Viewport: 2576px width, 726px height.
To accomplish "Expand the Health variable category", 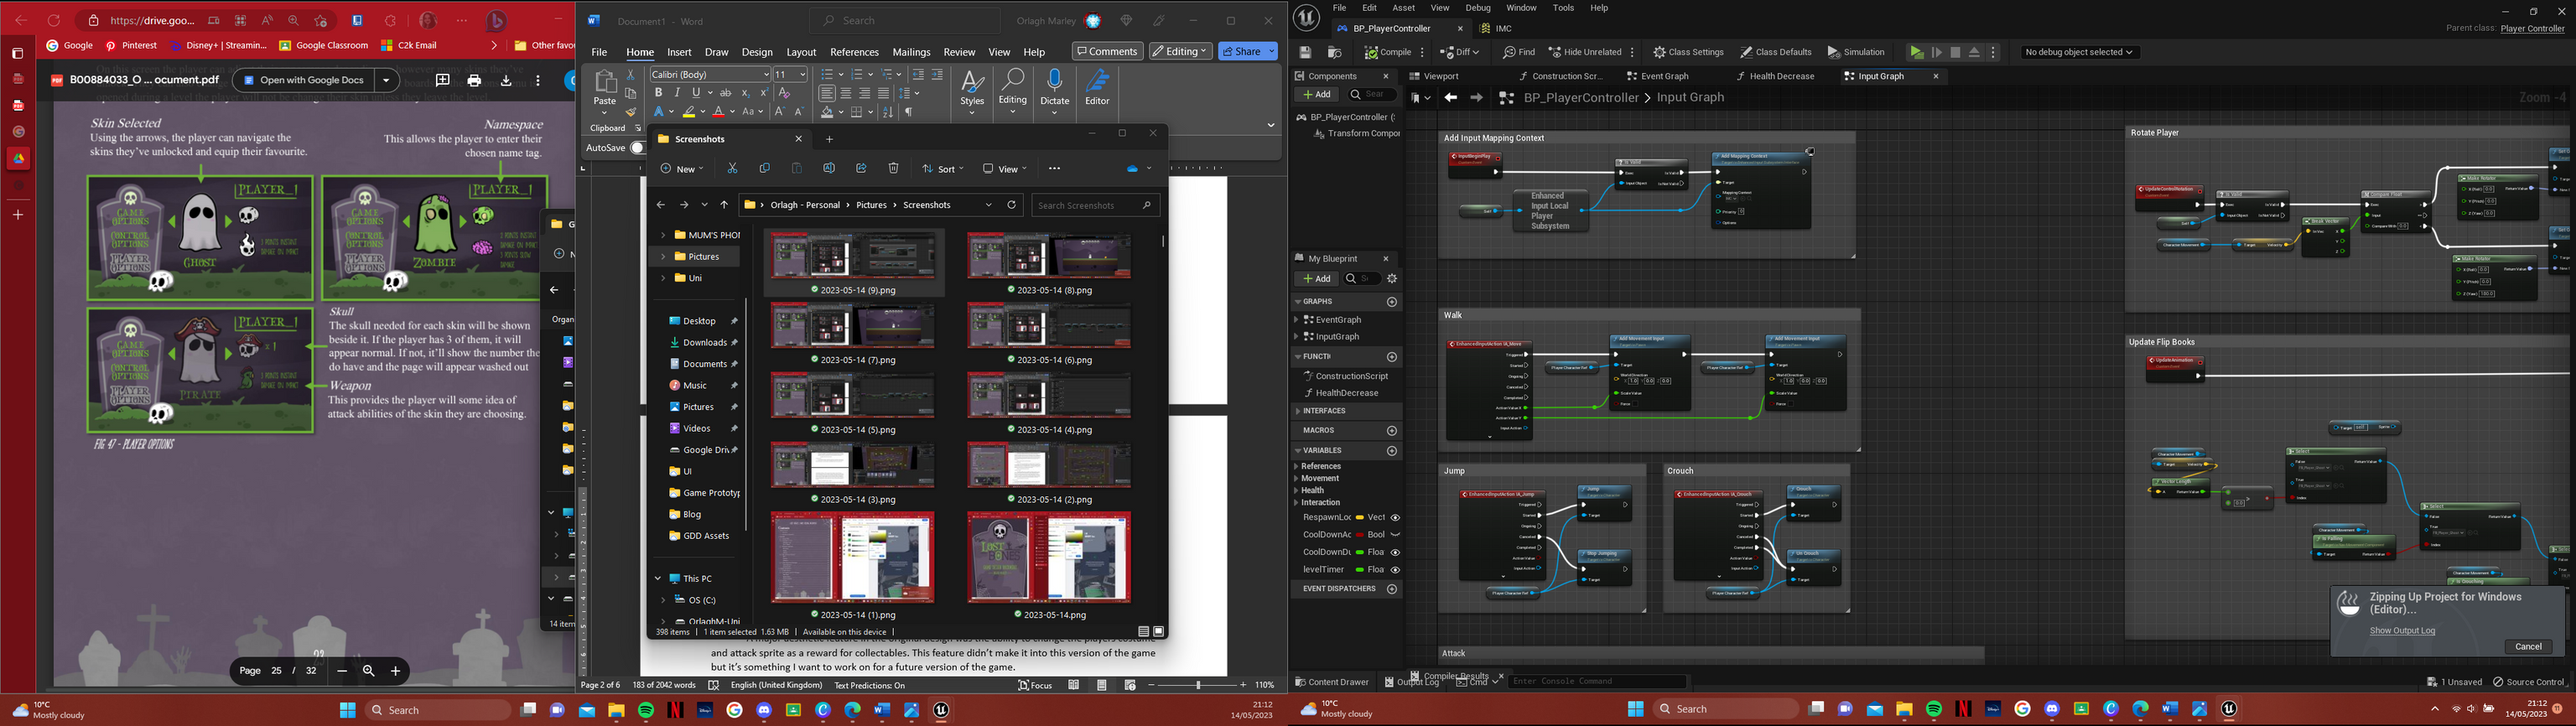I will (1297, 491).
